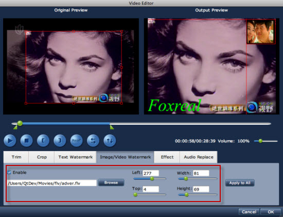Screen dimensions: 283x217
Task: Click the green playhead on the timeline
Action: [x=20, y=123]
